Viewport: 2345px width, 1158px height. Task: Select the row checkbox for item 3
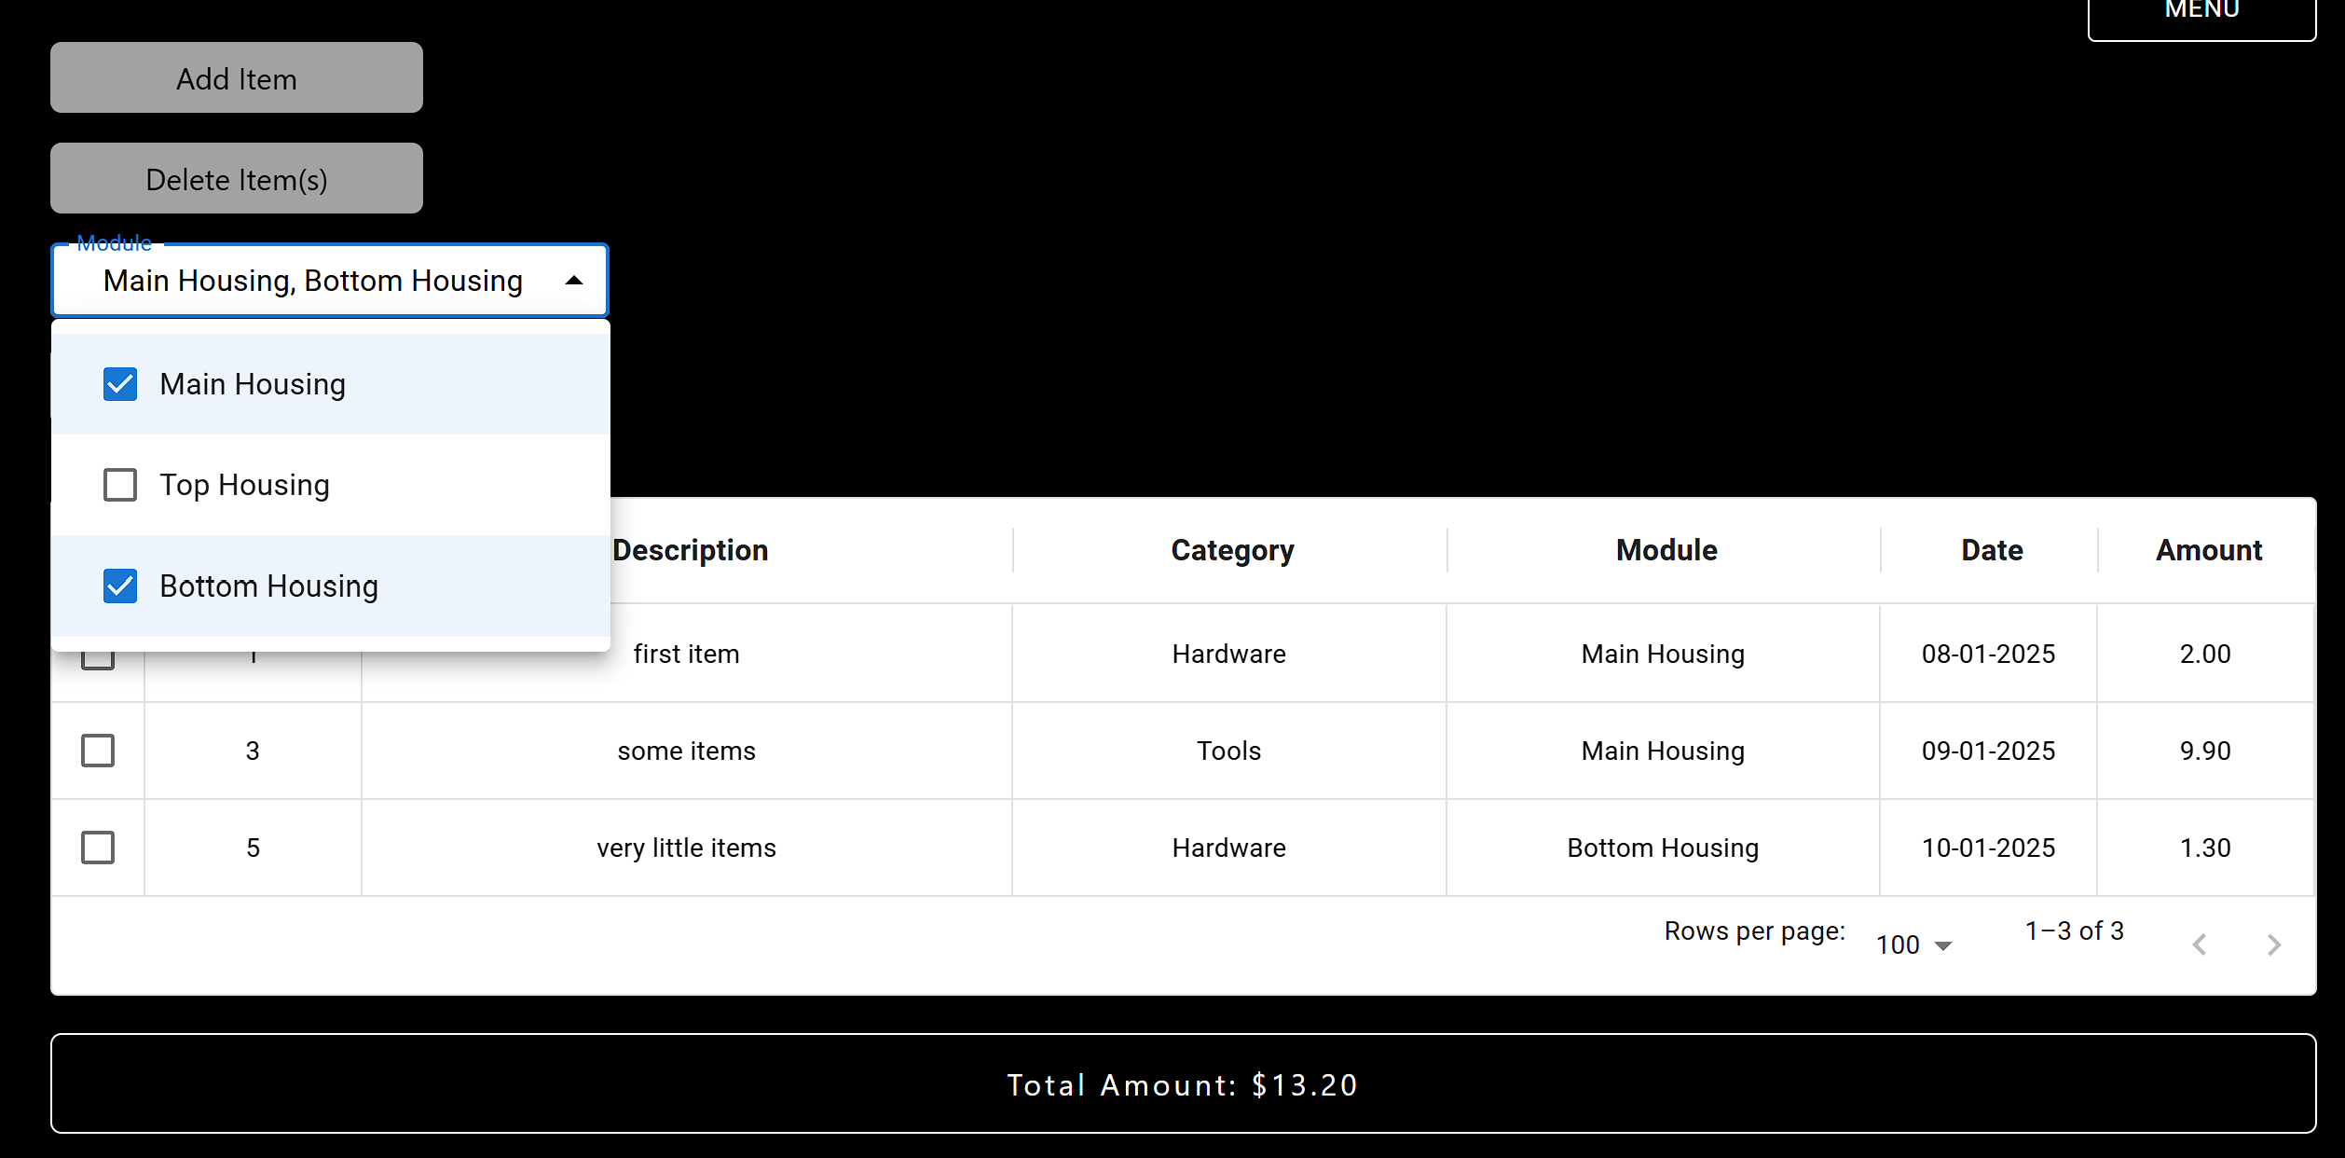[98, 751]
